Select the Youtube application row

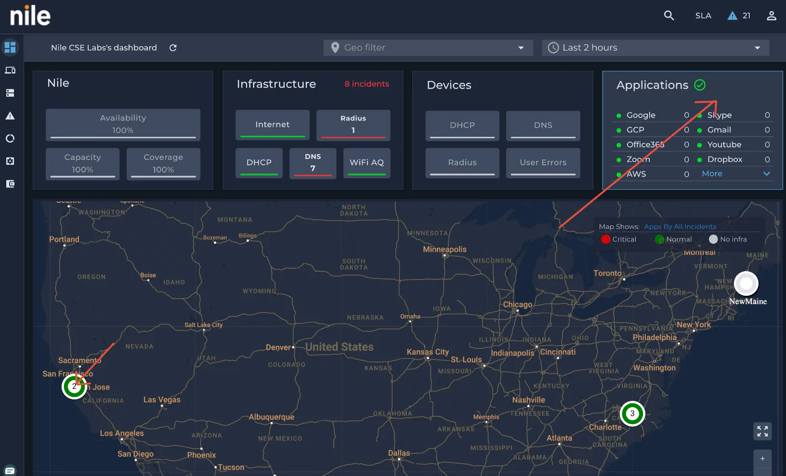coord(734,145)
